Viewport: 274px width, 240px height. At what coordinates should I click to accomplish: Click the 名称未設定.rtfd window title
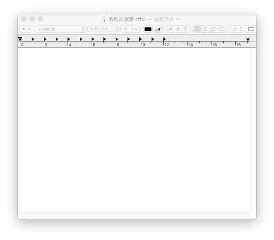pos(127,19)
